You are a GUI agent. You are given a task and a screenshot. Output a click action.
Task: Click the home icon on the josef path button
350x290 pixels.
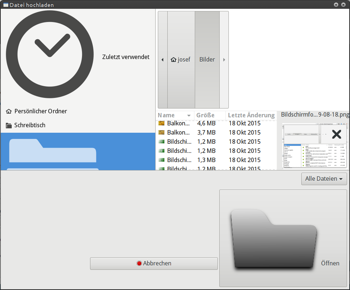click(x=174, y=60)
